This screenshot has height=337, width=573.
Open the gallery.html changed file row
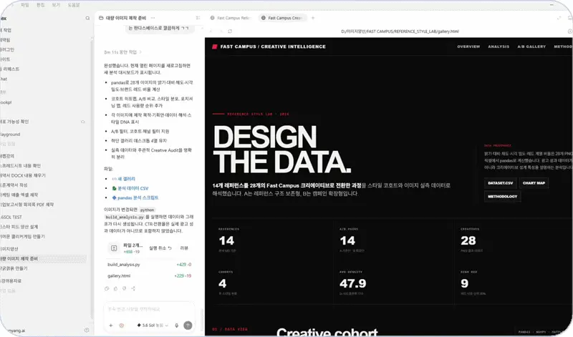pyautogui.click(x=149, y=276)
